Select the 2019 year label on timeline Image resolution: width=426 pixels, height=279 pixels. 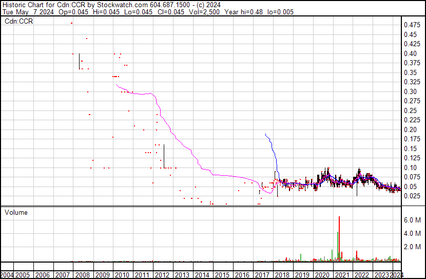[x=302, y=275]
